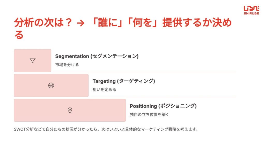Viewport: 265px width, 149px height.
Task: Select the Positioning (ポジショニング) heading
Action: pyautogui.click(x=163, y=106)
